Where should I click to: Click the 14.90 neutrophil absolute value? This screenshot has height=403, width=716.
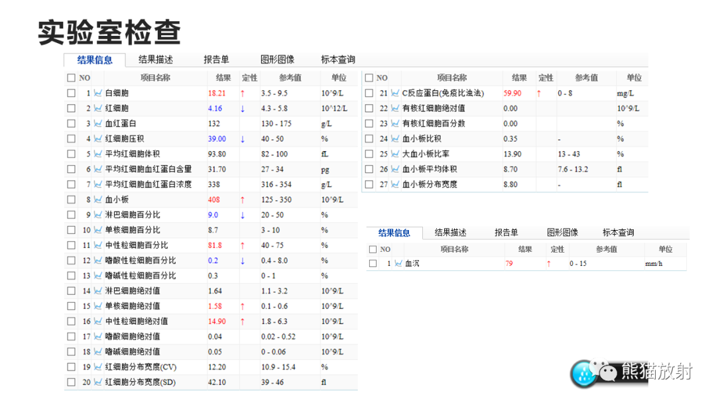tap(217, 321)
